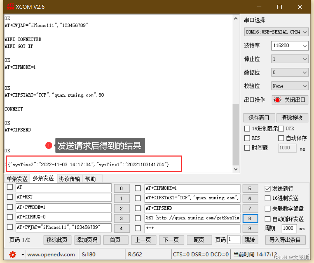The height and width of the screenshot is (263, 314).
Task: Click the red close-port indicator button
Action: [277, 100]
